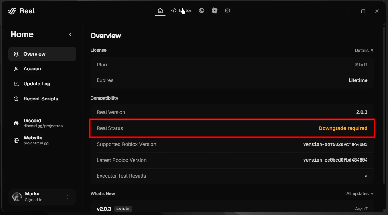The width and height of the screenshot is (388, 215).
Task: Click the Overview layers icon
Action: coord(16,54)
